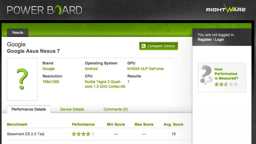The width and height of the screenshot is (256, 144).
Task: Click the 'You are not logged in.' text
Action: point(216,35)
